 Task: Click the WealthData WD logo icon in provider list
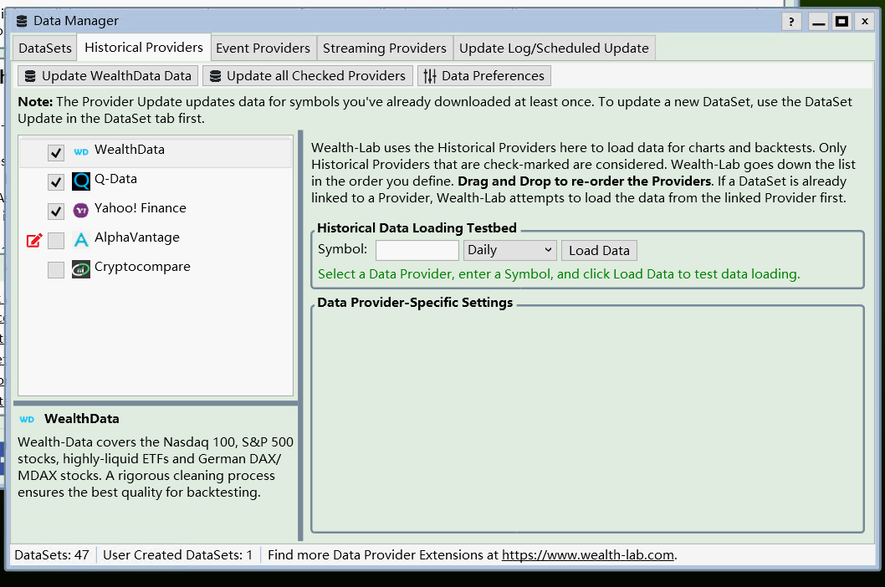pos(80,152)
